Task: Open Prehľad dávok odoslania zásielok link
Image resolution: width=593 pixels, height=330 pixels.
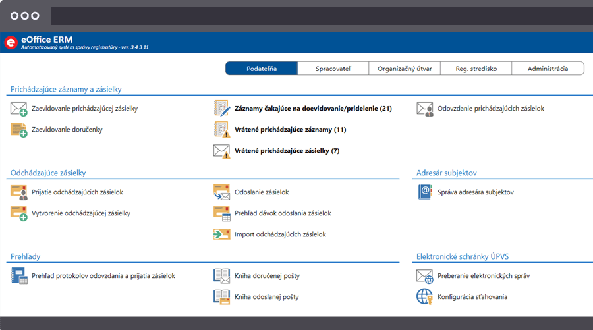Action: tap(283, 213)
